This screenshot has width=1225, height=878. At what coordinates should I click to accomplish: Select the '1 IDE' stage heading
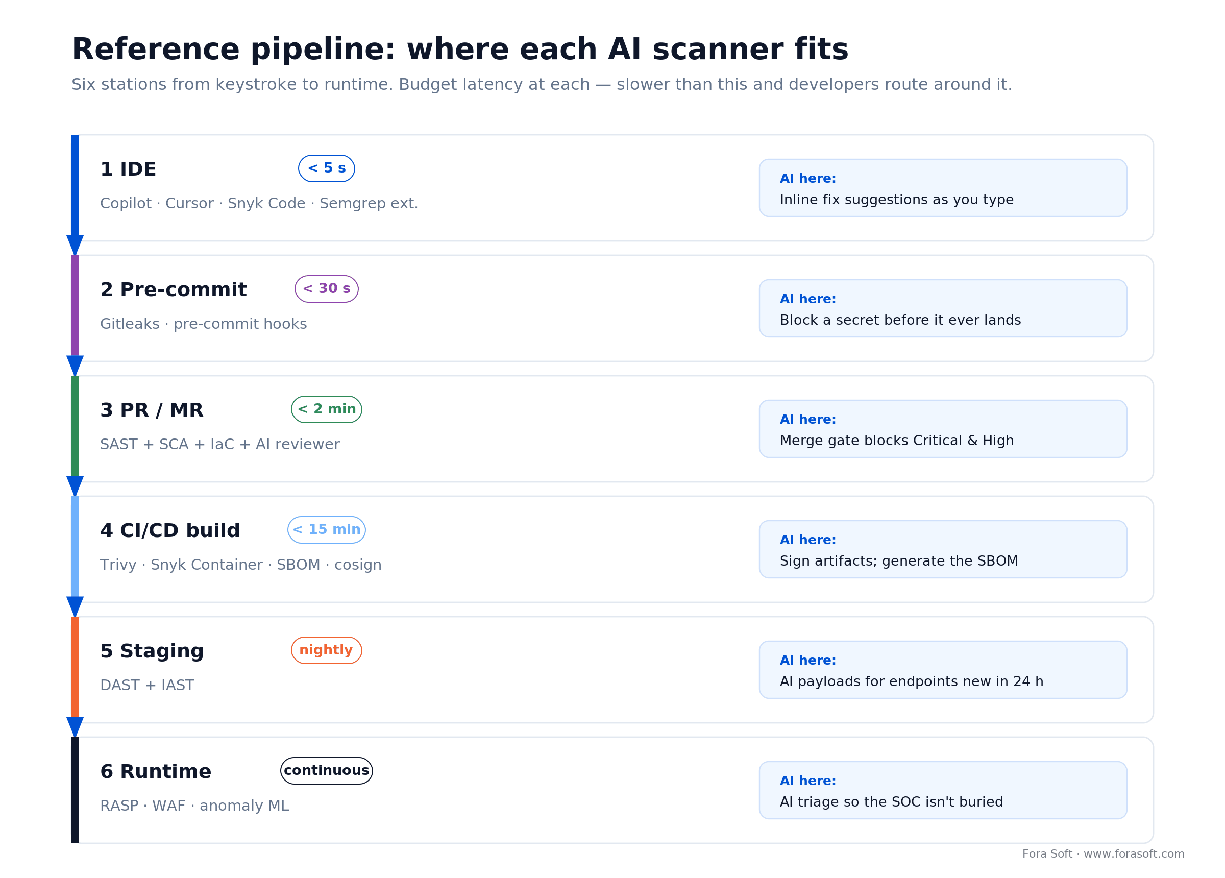128,169
